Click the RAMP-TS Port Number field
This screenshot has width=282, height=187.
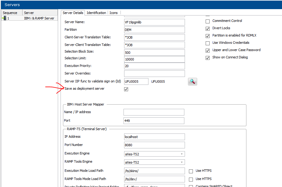click(154, 145)
